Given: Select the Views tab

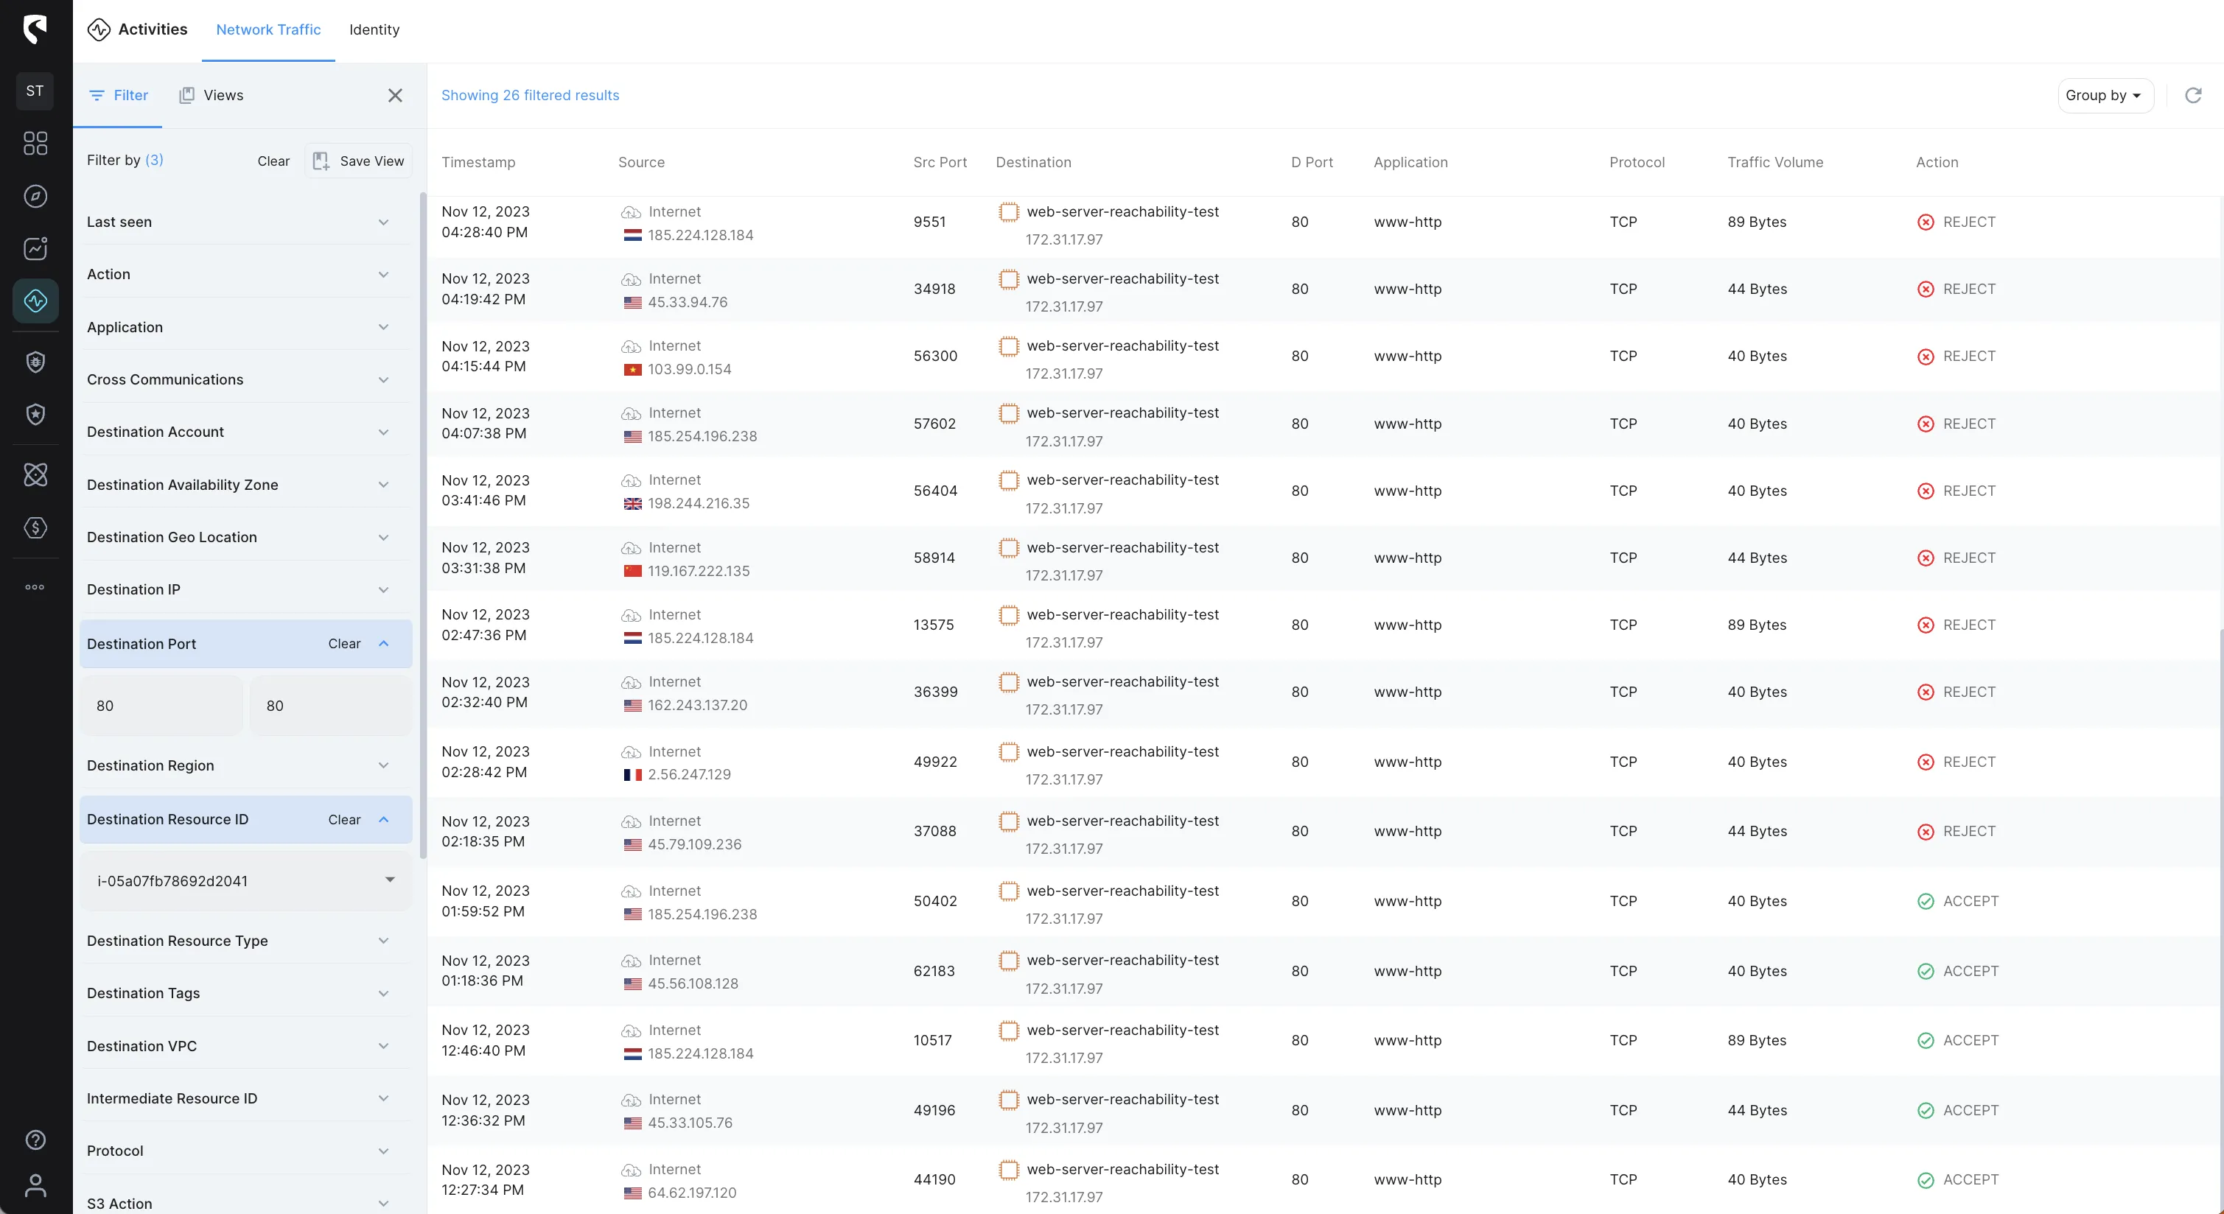Looking at the screenshot, I should tap(211, 96).
